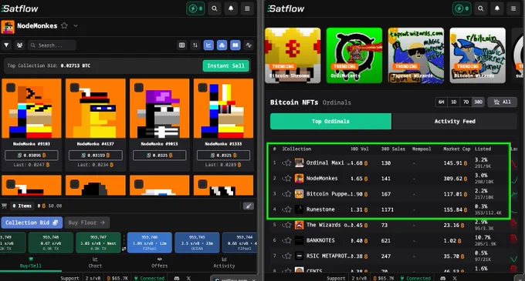This screenshot has height=281, width=525.
Task: Switch to the Buy/Sell tab
Action: pos(30,263)
